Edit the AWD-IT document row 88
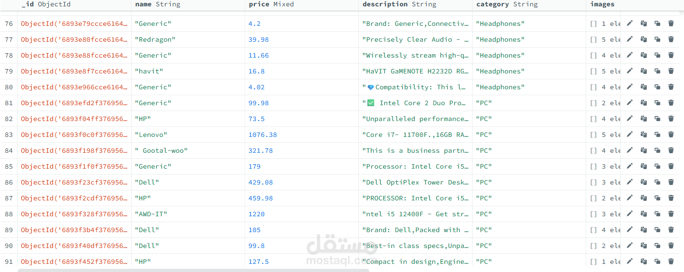 click(x=629, y=214)
